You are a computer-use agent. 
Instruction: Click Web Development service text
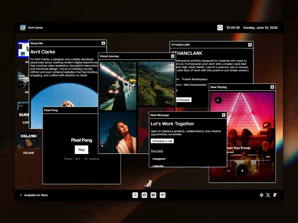click(x=195, y=85)
